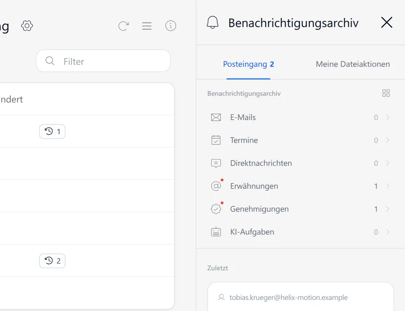
Task: Click into the Filter search field
Action: [104, 61]
